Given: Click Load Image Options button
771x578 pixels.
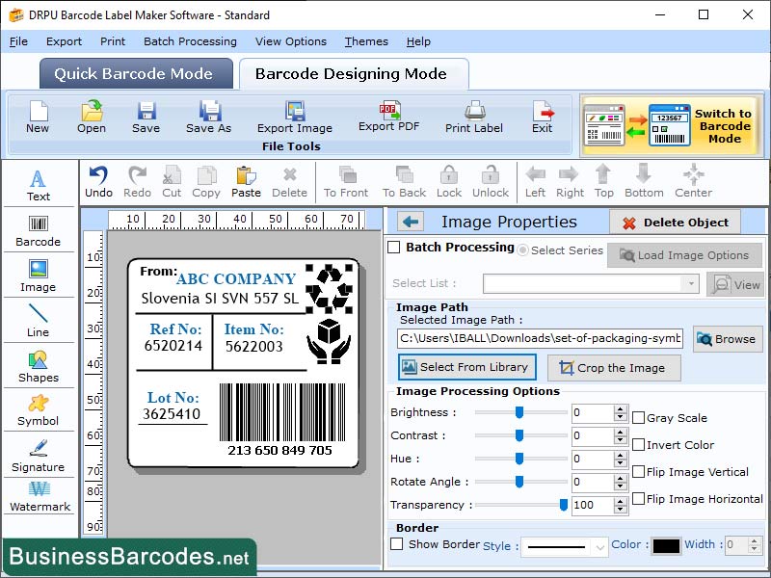Looking at the screenshot, I should coord(684,255).
